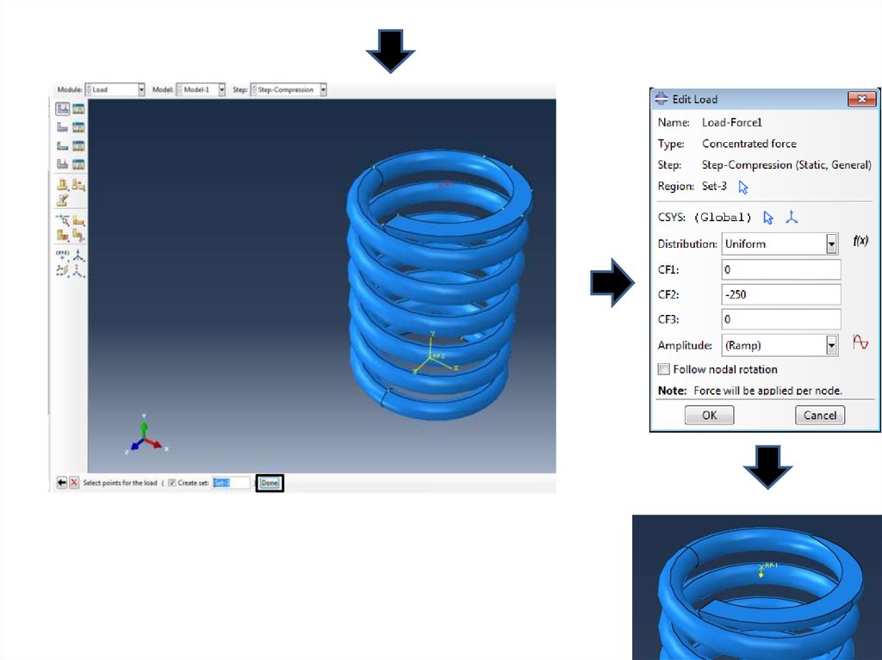Select the create datum axis tool
882x660 pixels.
(78, 256)
